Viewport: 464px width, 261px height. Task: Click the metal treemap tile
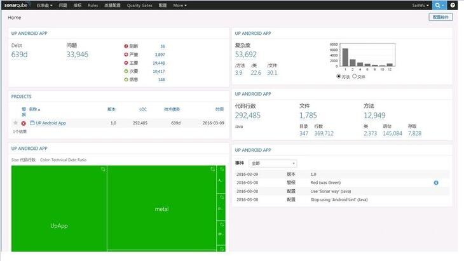(x=162, y=208)
